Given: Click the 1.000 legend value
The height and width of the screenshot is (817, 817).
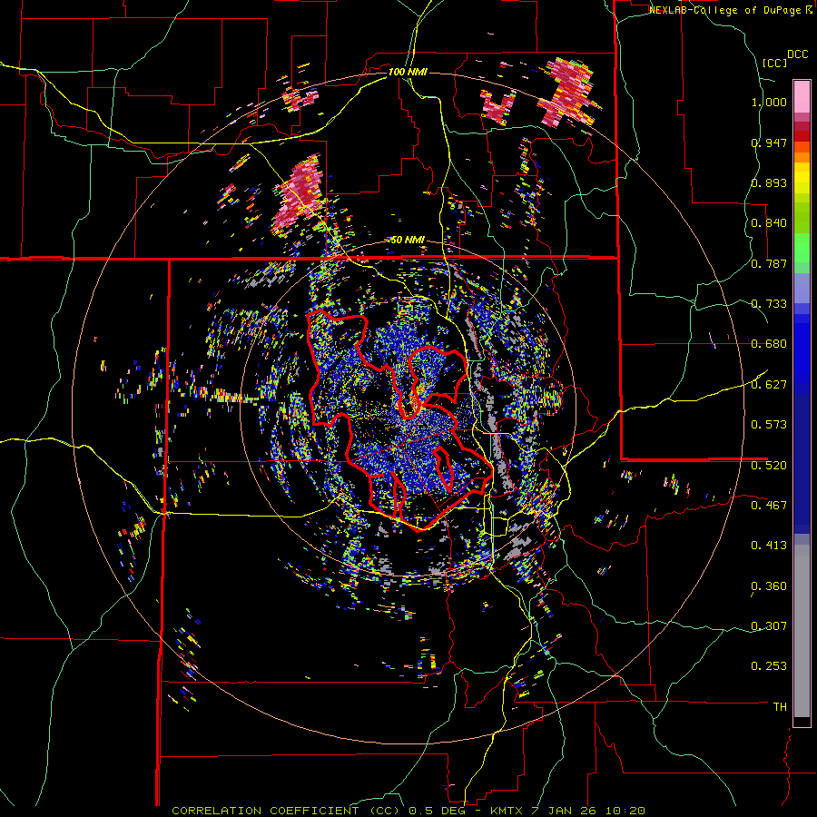Looking at the screenshot, I should click(769, 102).
